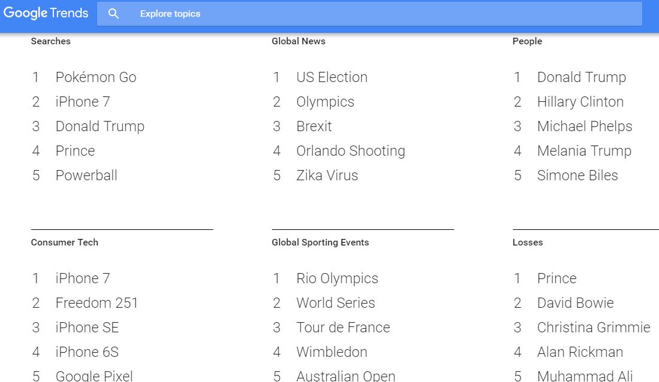The width and height of the screenshot is (659, 382).
Task: Select Alan Rickman in Losses list
Action: (580, 352)
